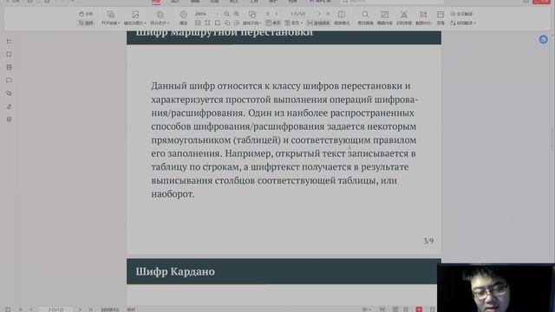
Task: Enable continuous reading mode
Action: pyautogui.click(x=318, y=23)
